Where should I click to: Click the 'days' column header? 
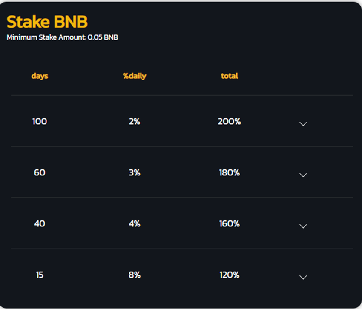click(x=40, y=76)
